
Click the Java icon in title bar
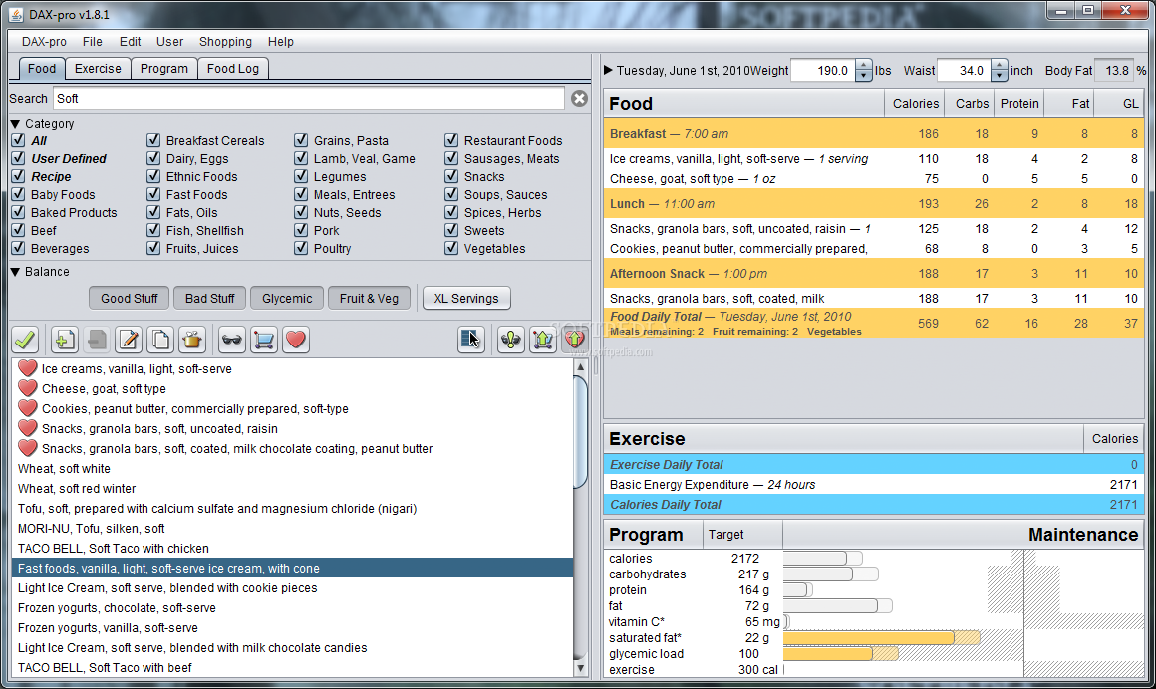click(16, 14)
